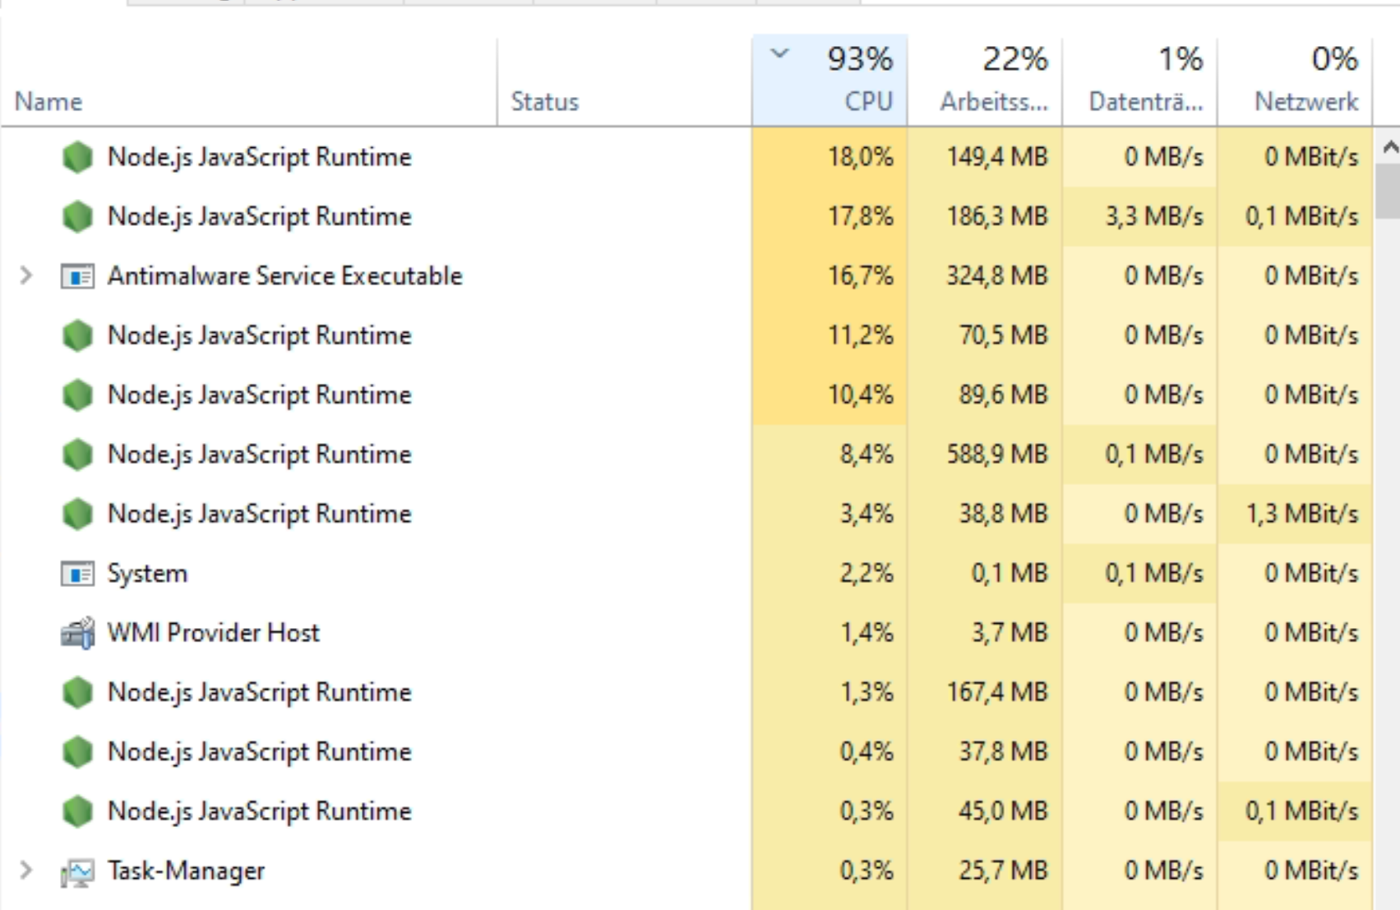Click the WMI Provider Host icon

tap(77, 633)
